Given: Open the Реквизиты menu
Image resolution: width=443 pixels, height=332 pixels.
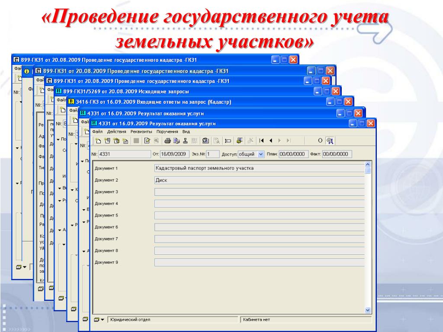Looking at the screenshot, I should click(141, 131).
